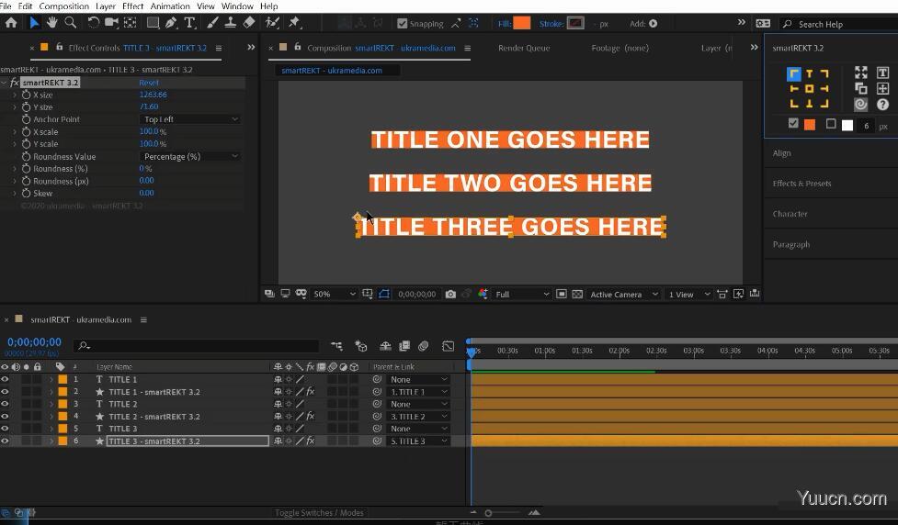The height and width of the screenshot is (525, 898).
Task: Click the timeline layer search field
Action: click(x=196, y=345)
